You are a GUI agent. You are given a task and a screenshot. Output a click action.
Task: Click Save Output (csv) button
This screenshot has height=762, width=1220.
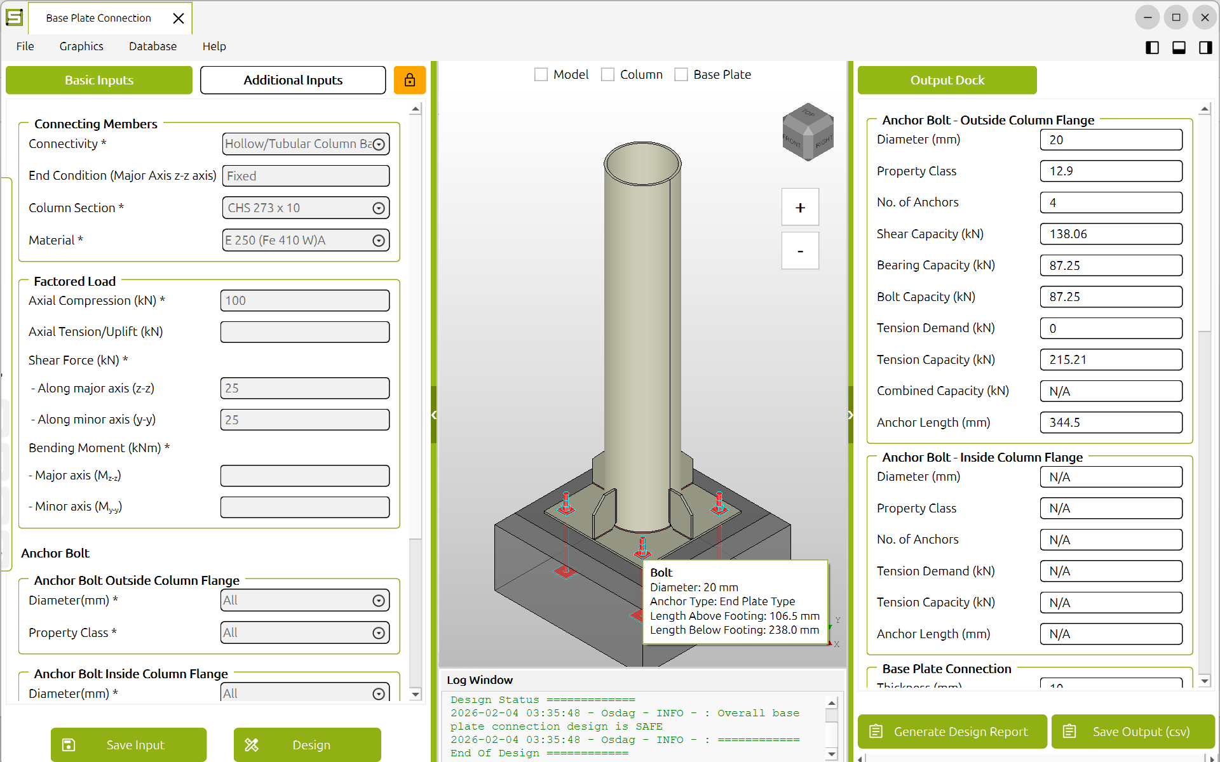pyautogui.click(x=1134, y=732)
